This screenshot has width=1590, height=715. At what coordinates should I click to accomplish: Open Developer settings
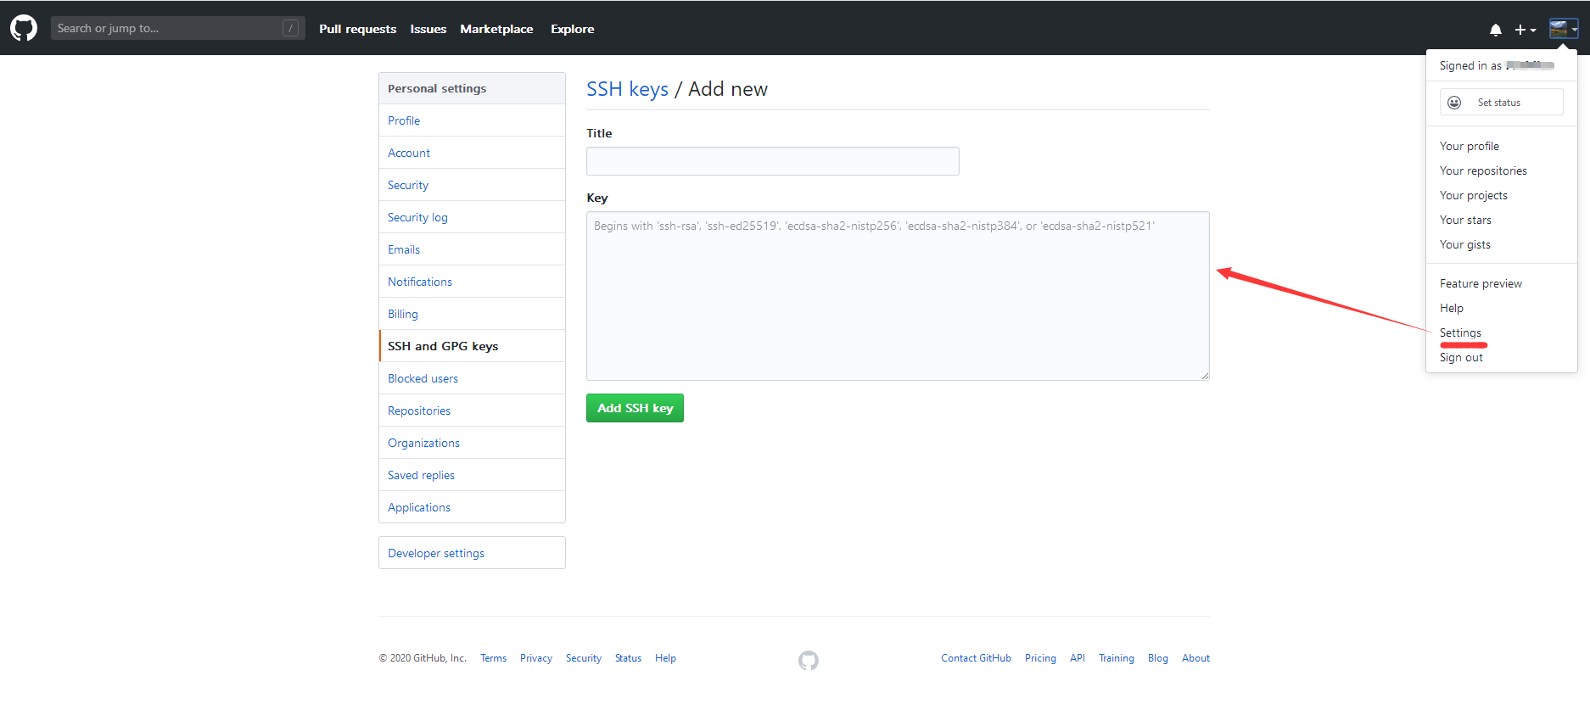click(x=472, y=553)
